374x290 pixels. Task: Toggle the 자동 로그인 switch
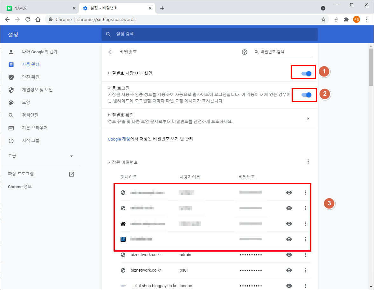click(306, 95)
